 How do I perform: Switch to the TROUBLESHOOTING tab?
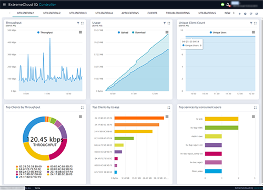(178, 13)
